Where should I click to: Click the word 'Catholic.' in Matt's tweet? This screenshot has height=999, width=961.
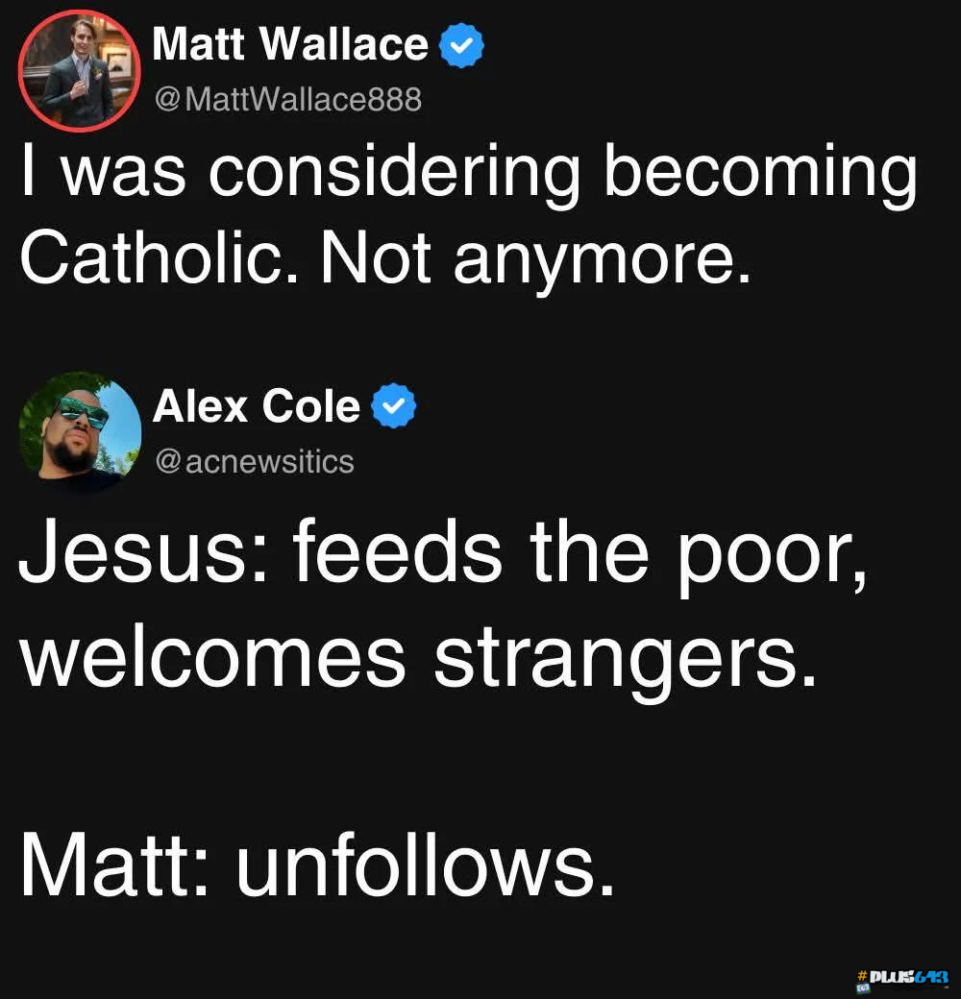159,258
